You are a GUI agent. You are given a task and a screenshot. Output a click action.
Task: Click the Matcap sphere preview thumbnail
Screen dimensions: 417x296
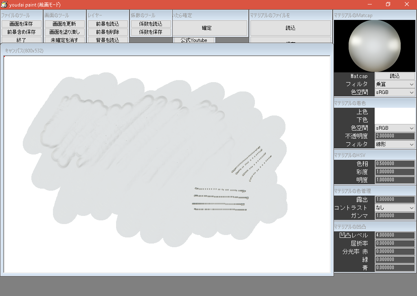(374, 46)
